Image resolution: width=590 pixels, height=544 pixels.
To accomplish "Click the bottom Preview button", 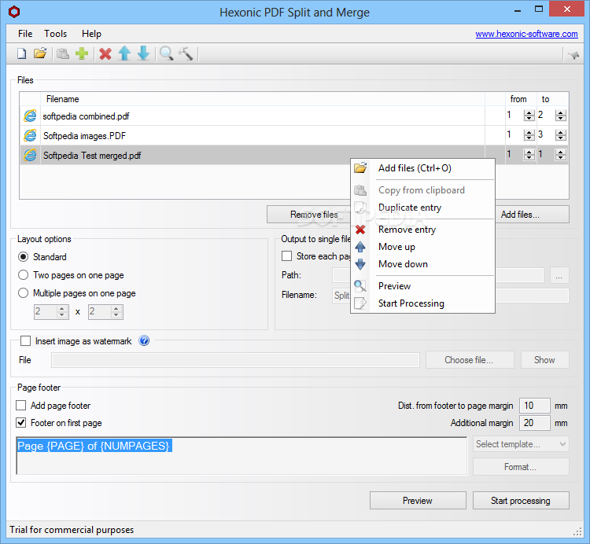I will point(418,501).
